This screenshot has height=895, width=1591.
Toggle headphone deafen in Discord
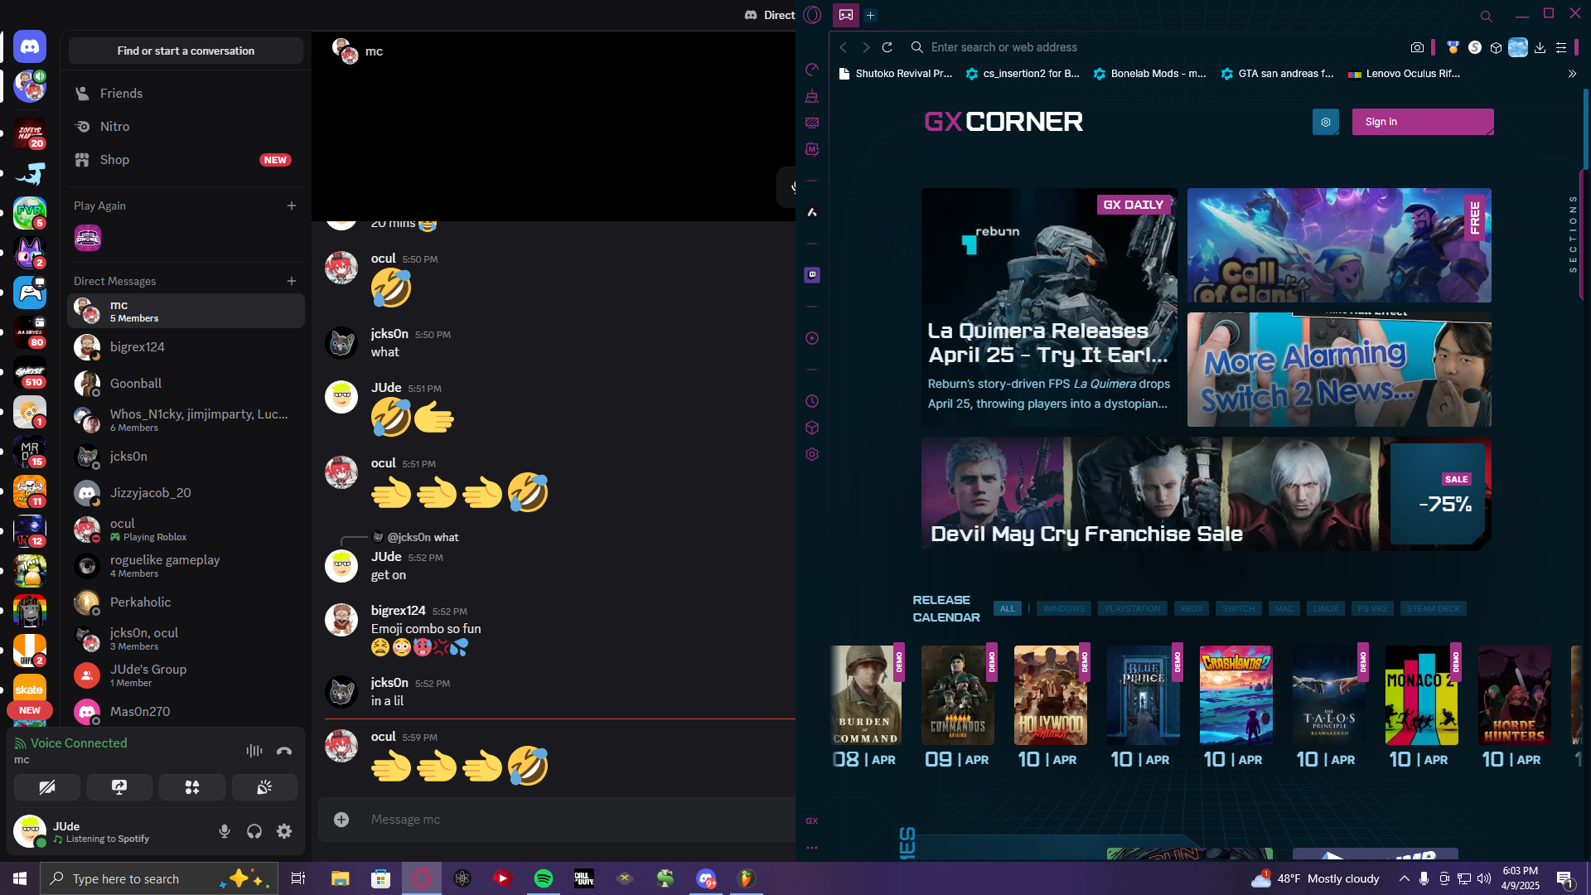point(254,831)
